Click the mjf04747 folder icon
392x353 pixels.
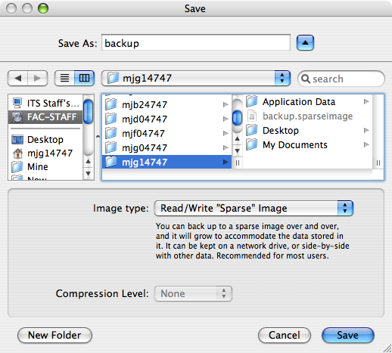point(111,133)
